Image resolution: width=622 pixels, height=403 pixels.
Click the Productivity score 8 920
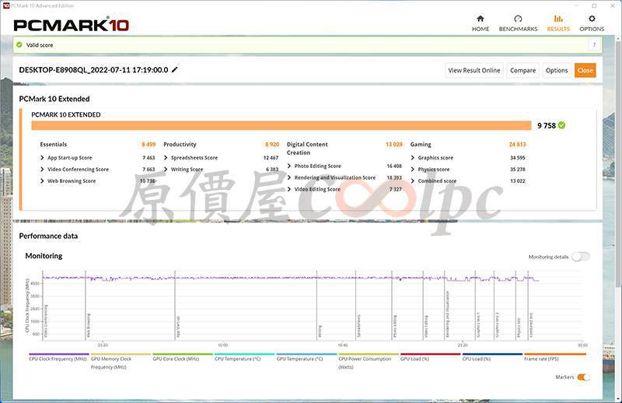[x=271, y=144]
